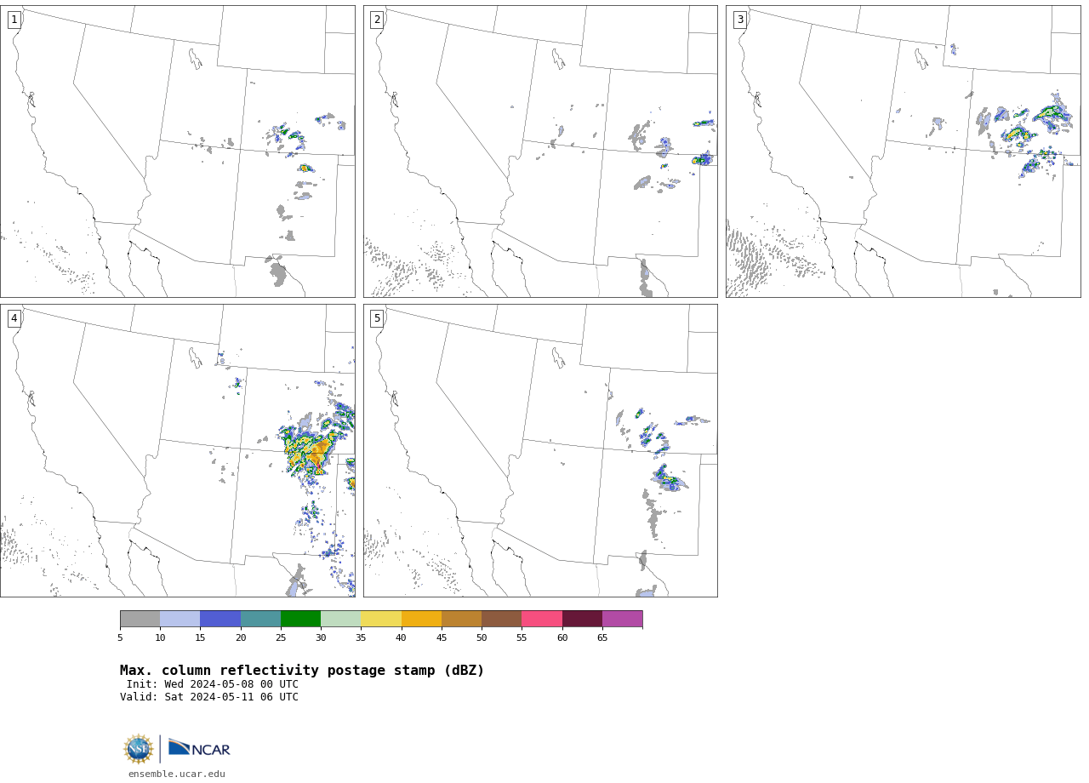Click the Init: Wed 2024-05-08 00 UTC line
The image size is (1089, 783).
[213, 684]
